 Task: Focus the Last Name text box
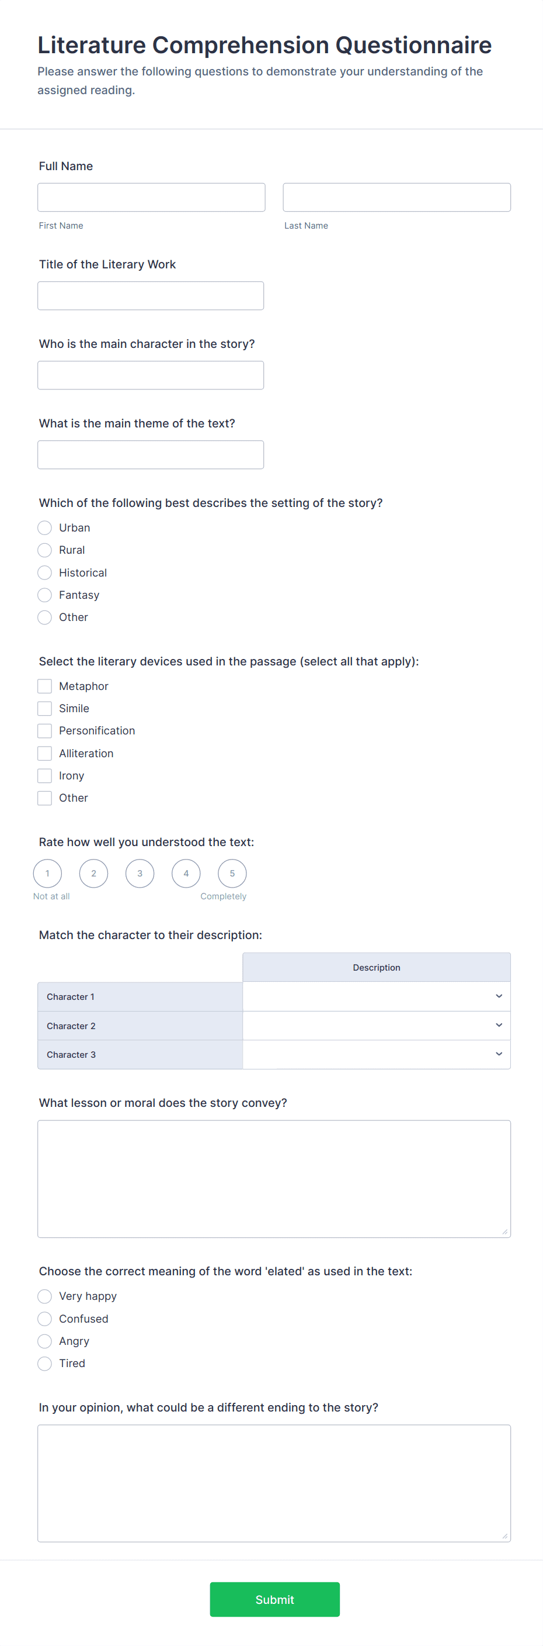396,198
